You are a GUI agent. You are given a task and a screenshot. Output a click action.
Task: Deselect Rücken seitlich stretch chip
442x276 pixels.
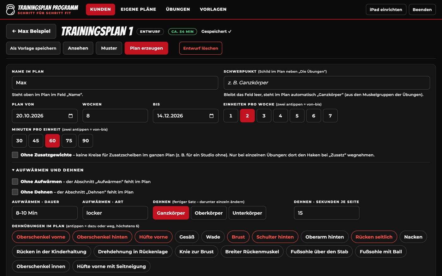pyautogui.click(x=374, y=237)
